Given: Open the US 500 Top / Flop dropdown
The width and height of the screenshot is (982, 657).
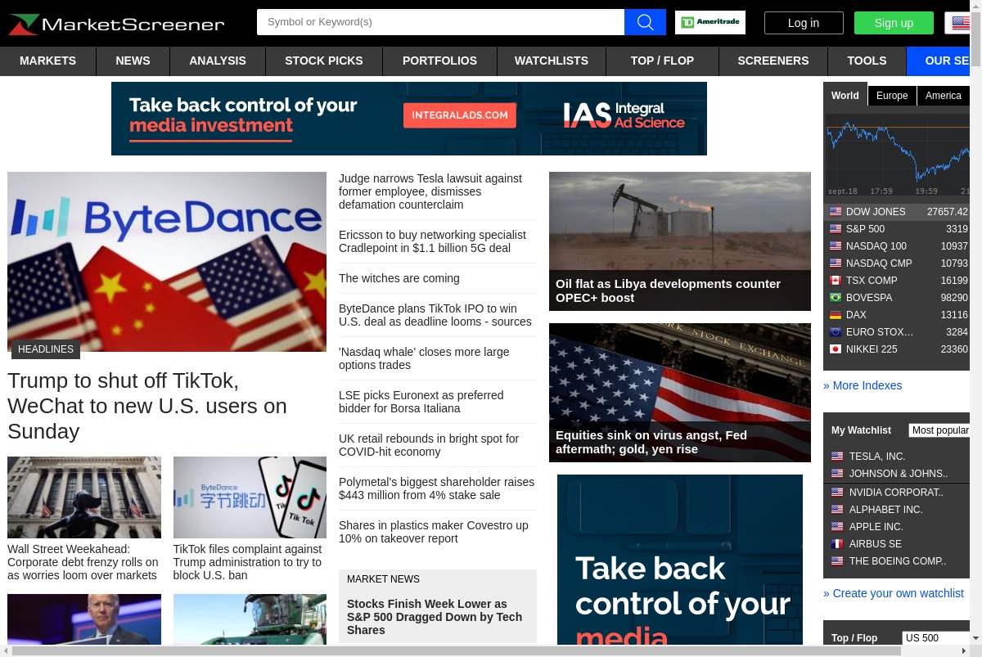Looking at the screenshot, I should coord(936,638).
